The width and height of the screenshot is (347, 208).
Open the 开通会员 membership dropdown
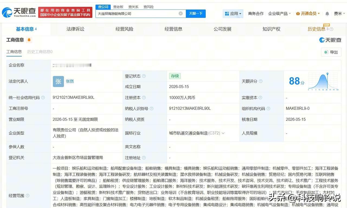(x=308, y=14)
